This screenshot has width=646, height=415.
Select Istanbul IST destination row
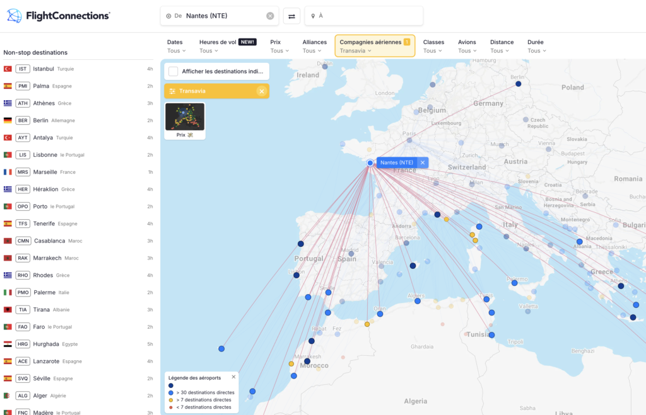point(78,69)
